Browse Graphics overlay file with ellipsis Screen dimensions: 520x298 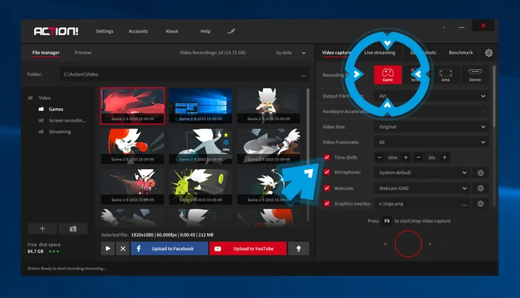point(464,205)
